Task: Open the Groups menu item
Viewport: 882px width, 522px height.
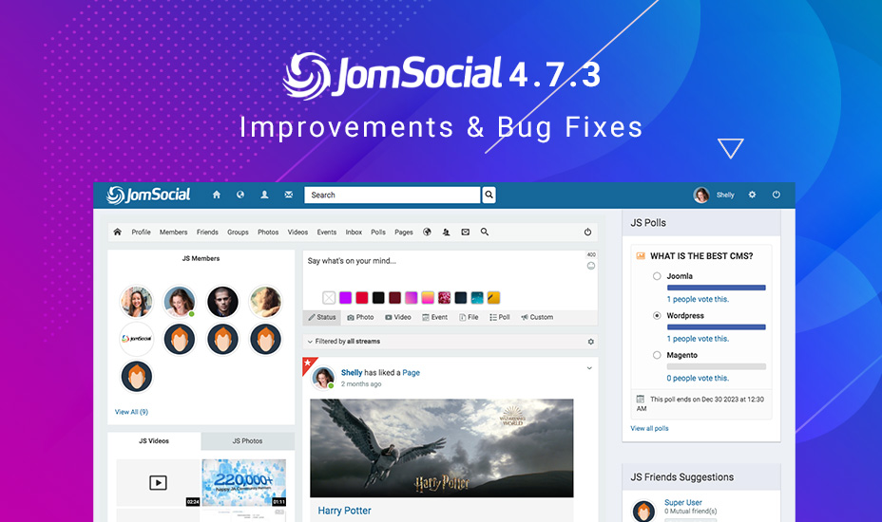Action: pyautogui.click(x=238, y=233)
